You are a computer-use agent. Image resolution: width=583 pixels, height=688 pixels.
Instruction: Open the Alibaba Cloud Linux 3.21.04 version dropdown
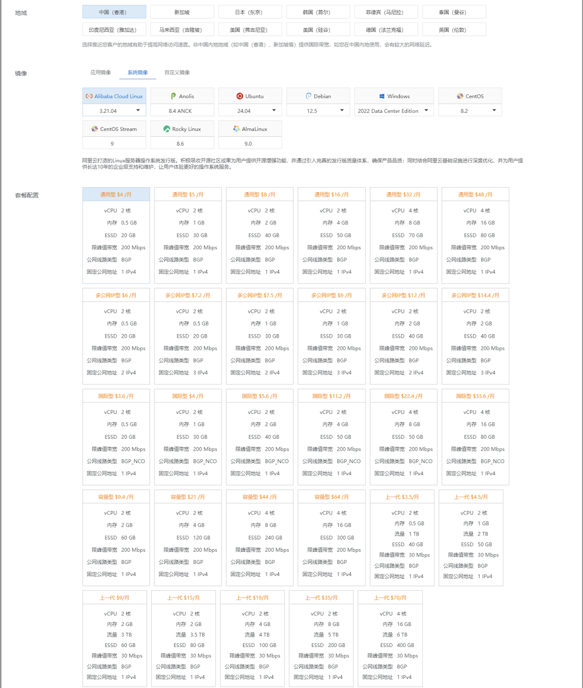tap(114, 111)
